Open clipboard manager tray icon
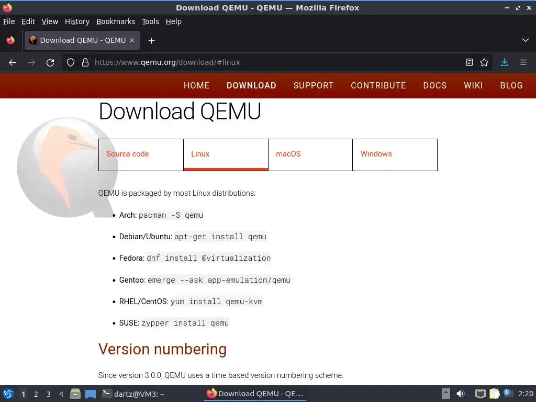536x402 pixels. (494, 394)
